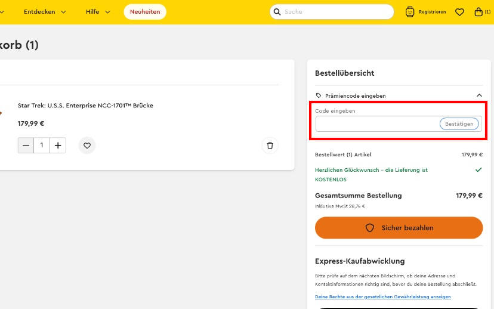Image resolution: width=494 pixels, height=309 pixels.
Task: Click the Express-Kaufabwicklung heading
Action: pos(360,261)
